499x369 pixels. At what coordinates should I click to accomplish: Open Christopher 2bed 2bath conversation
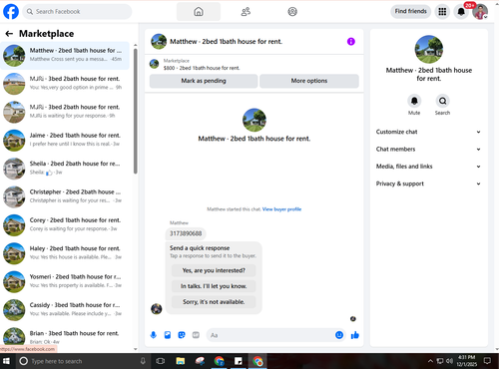click(x=65, y=196)
